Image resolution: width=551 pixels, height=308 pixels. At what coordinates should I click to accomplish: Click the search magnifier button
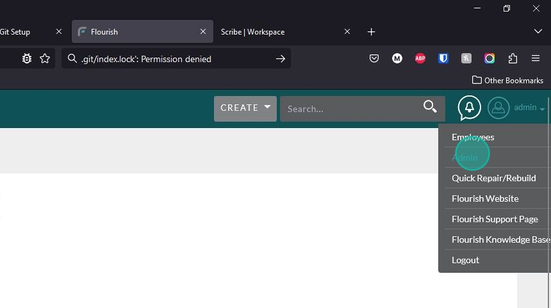point(430,107)
